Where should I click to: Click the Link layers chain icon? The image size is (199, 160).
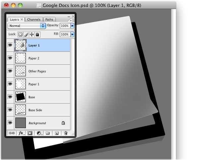[x=12, y=133]
